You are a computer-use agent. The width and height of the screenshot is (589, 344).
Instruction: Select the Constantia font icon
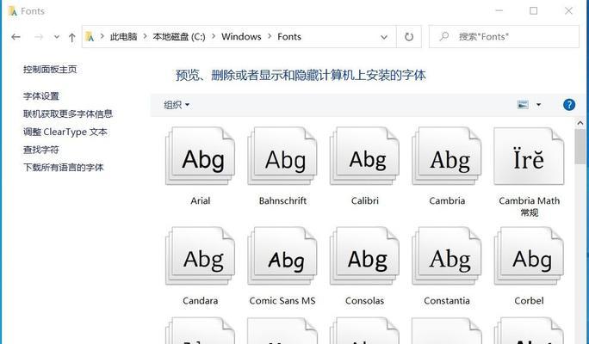point(447,255)
